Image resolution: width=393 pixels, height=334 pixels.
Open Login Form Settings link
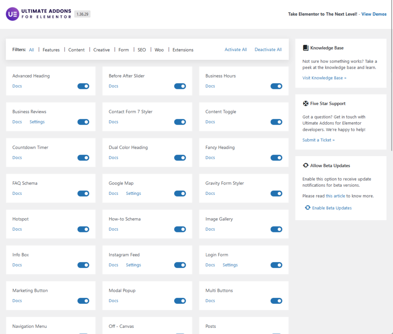230,265
